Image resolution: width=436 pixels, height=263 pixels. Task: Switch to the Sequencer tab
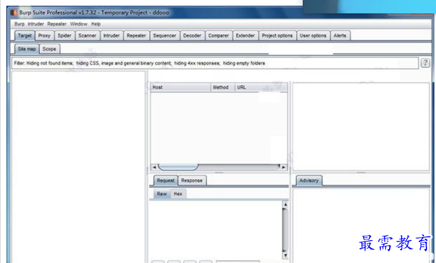coord(164,36)
